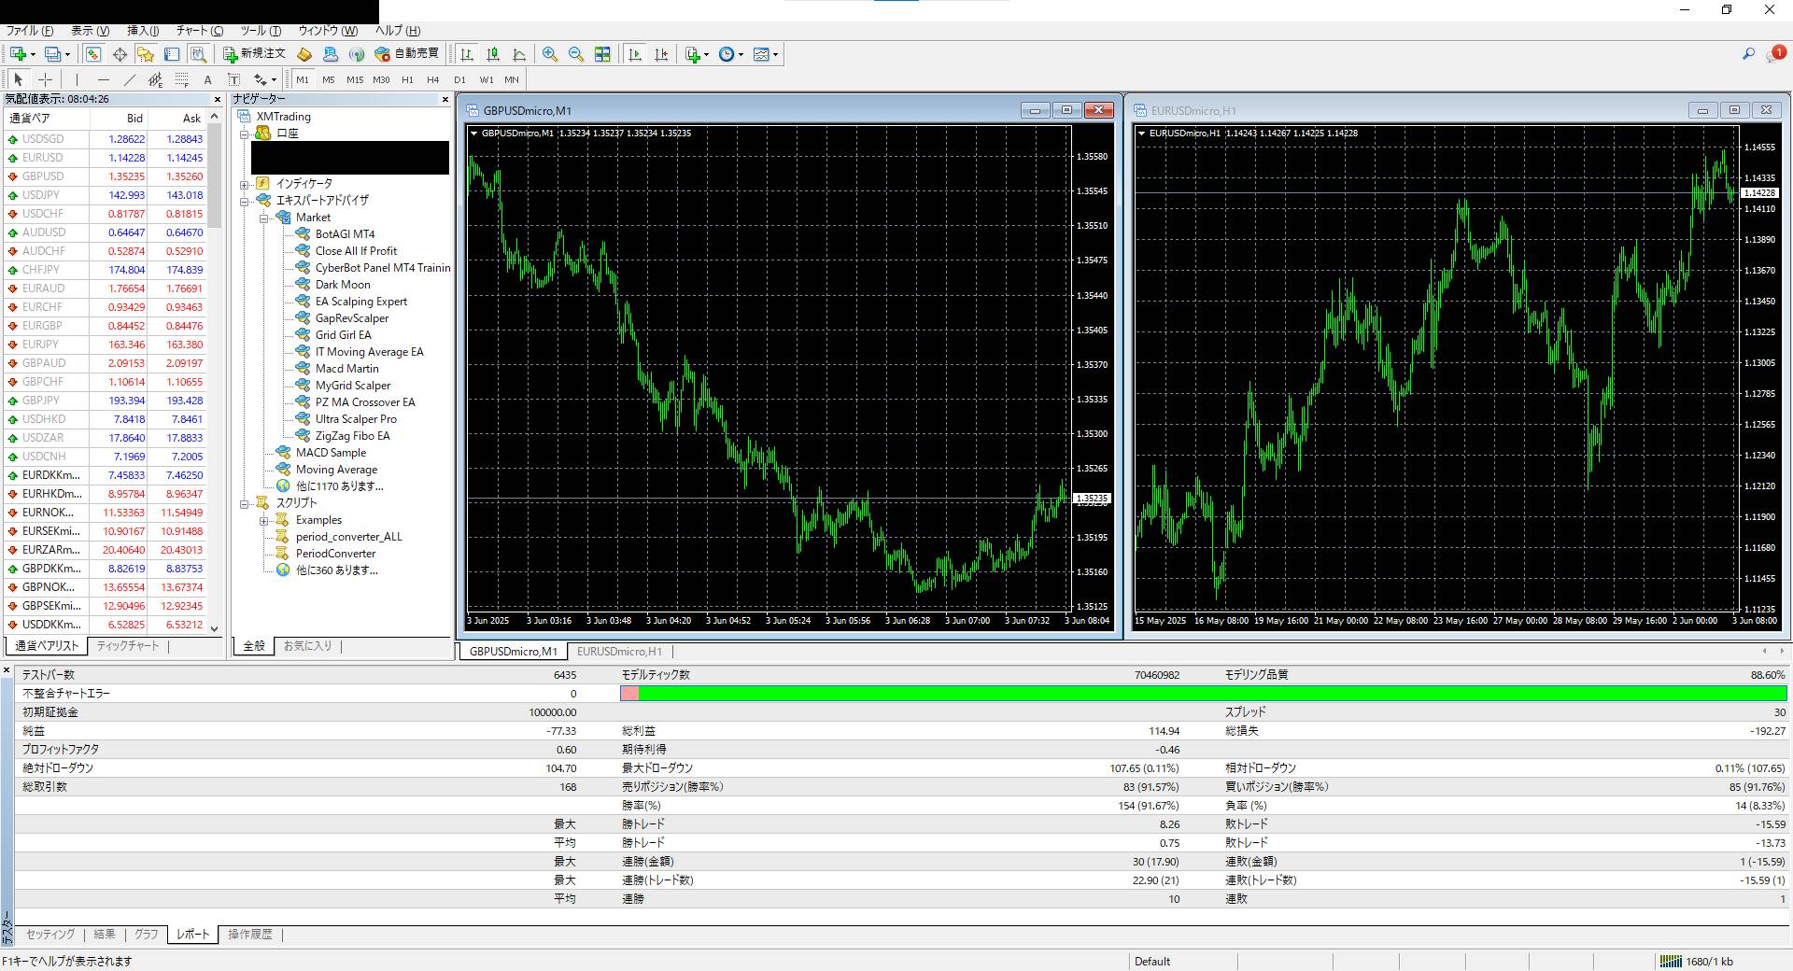Click the XMTrading icon in Navigator
Viewport: 1793px width, 971px height.
[245, 117]
